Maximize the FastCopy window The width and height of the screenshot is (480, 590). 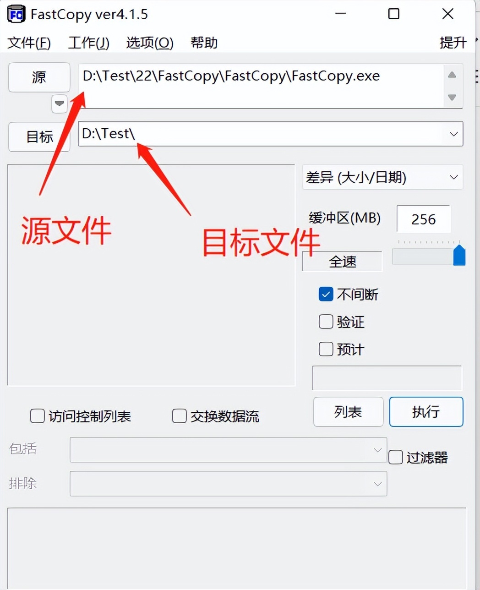(393, 14)
